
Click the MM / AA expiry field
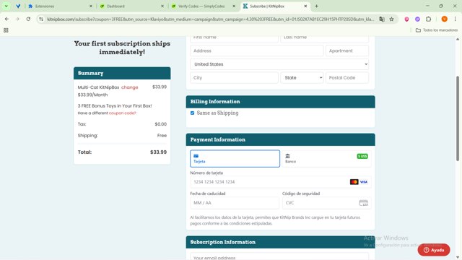click(x=235, y=203)
